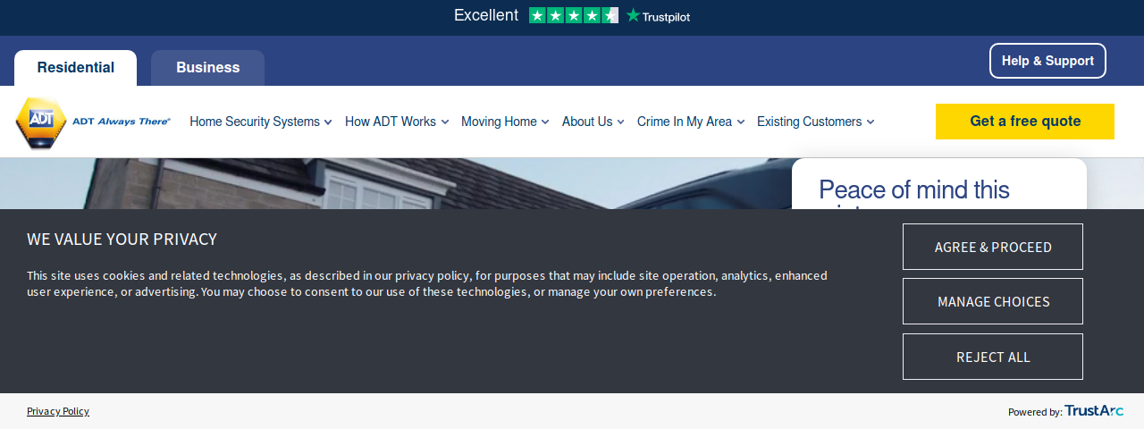Expand chevron beside Moving Home
Image resolution: width=1144 pixels, height=429 pixels.
545,122
